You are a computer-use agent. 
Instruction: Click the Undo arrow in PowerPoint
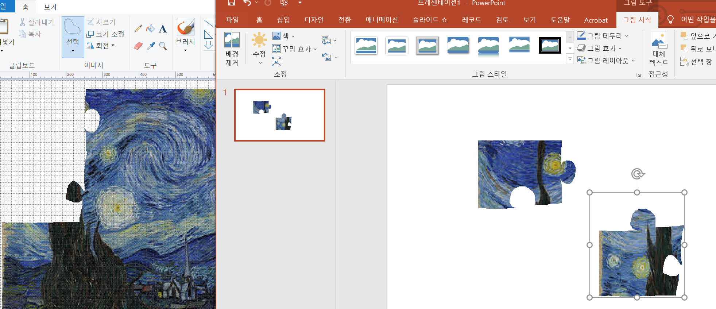click(247, 3)
